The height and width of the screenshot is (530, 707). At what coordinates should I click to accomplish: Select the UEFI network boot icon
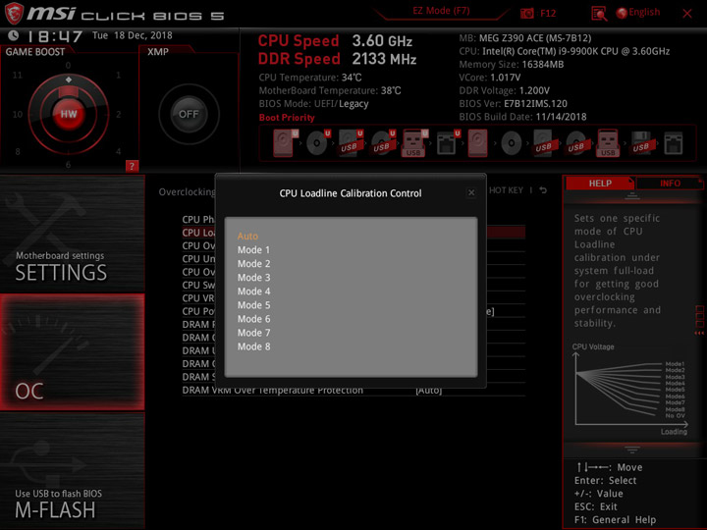[x=448, y=143]
